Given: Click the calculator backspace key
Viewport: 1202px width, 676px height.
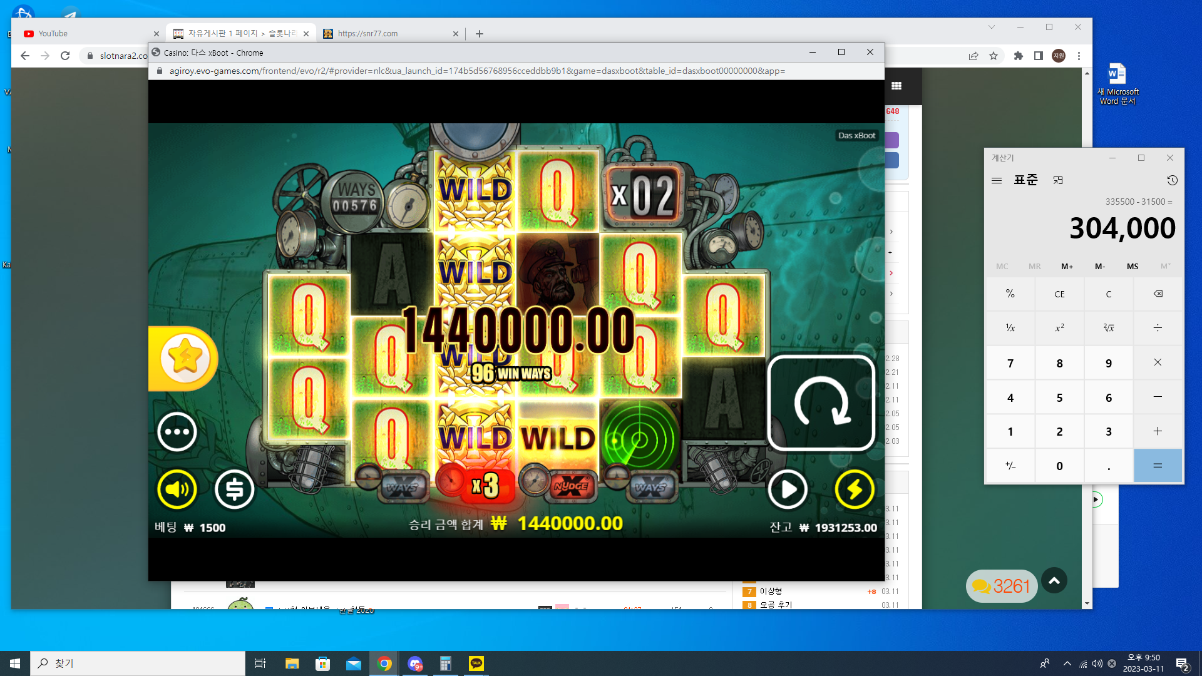Looking at the screenshot, I should tap(1158, 294).
